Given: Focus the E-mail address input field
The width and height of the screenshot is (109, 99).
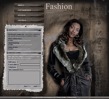Looking at the screenshot, I should coord(30,64).
